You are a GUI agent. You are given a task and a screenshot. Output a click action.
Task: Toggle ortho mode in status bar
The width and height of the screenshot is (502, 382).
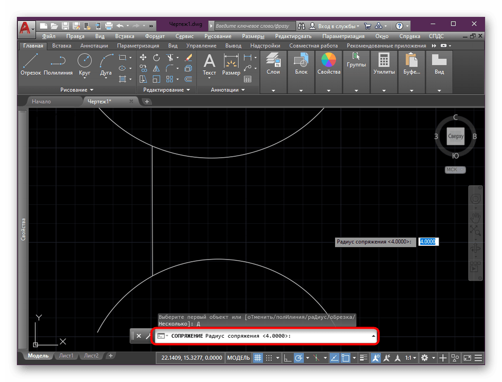point(287,358)
